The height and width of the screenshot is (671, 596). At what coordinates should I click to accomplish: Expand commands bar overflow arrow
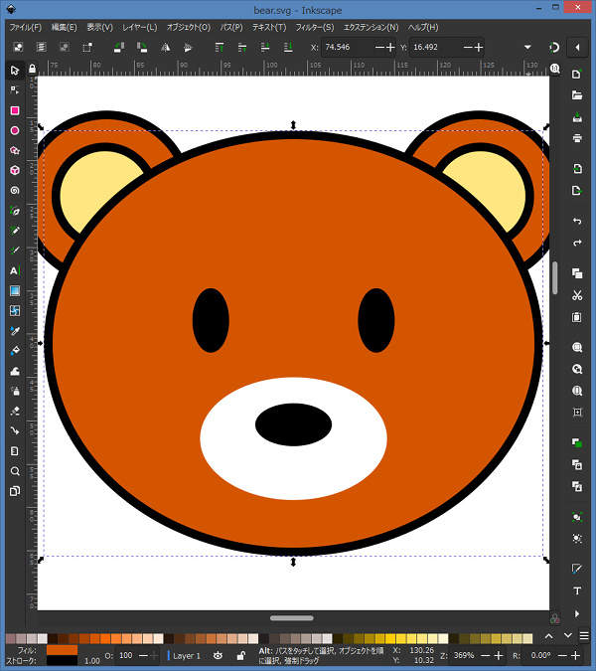tap(577, 613)
